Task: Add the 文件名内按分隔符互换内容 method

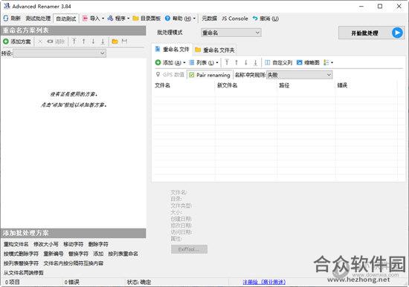Action: pyautogui.click(x=74, y=263)
